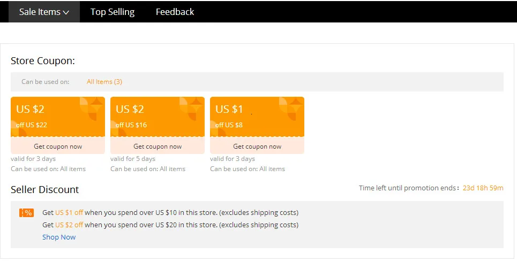
Task: Click the diamond pattern icon on US $16 coupon
Action: point(191,107)
